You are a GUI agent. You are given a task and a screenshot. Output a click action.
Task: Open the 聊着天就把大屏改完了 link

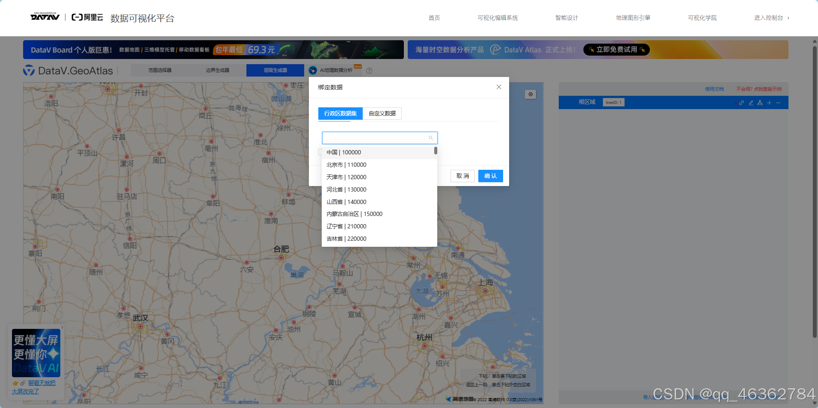34,387
